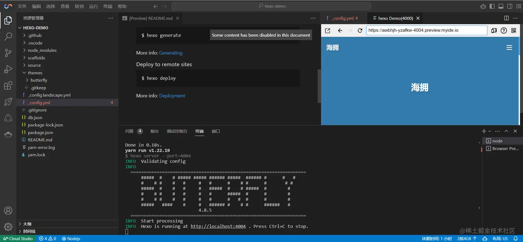Open the rocket deploy view
The width and height of the screenshot is (523, 242).
point(8,102)
